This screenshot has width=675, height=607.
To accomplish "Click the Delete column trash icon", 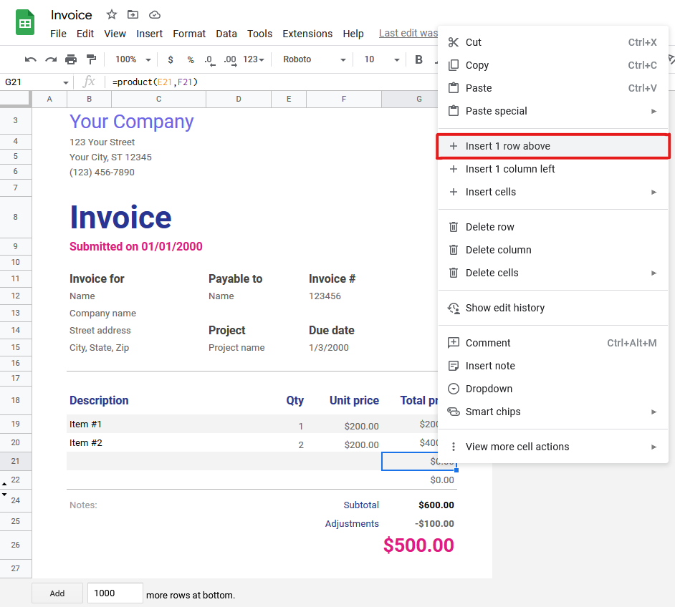I will (454, 249).
